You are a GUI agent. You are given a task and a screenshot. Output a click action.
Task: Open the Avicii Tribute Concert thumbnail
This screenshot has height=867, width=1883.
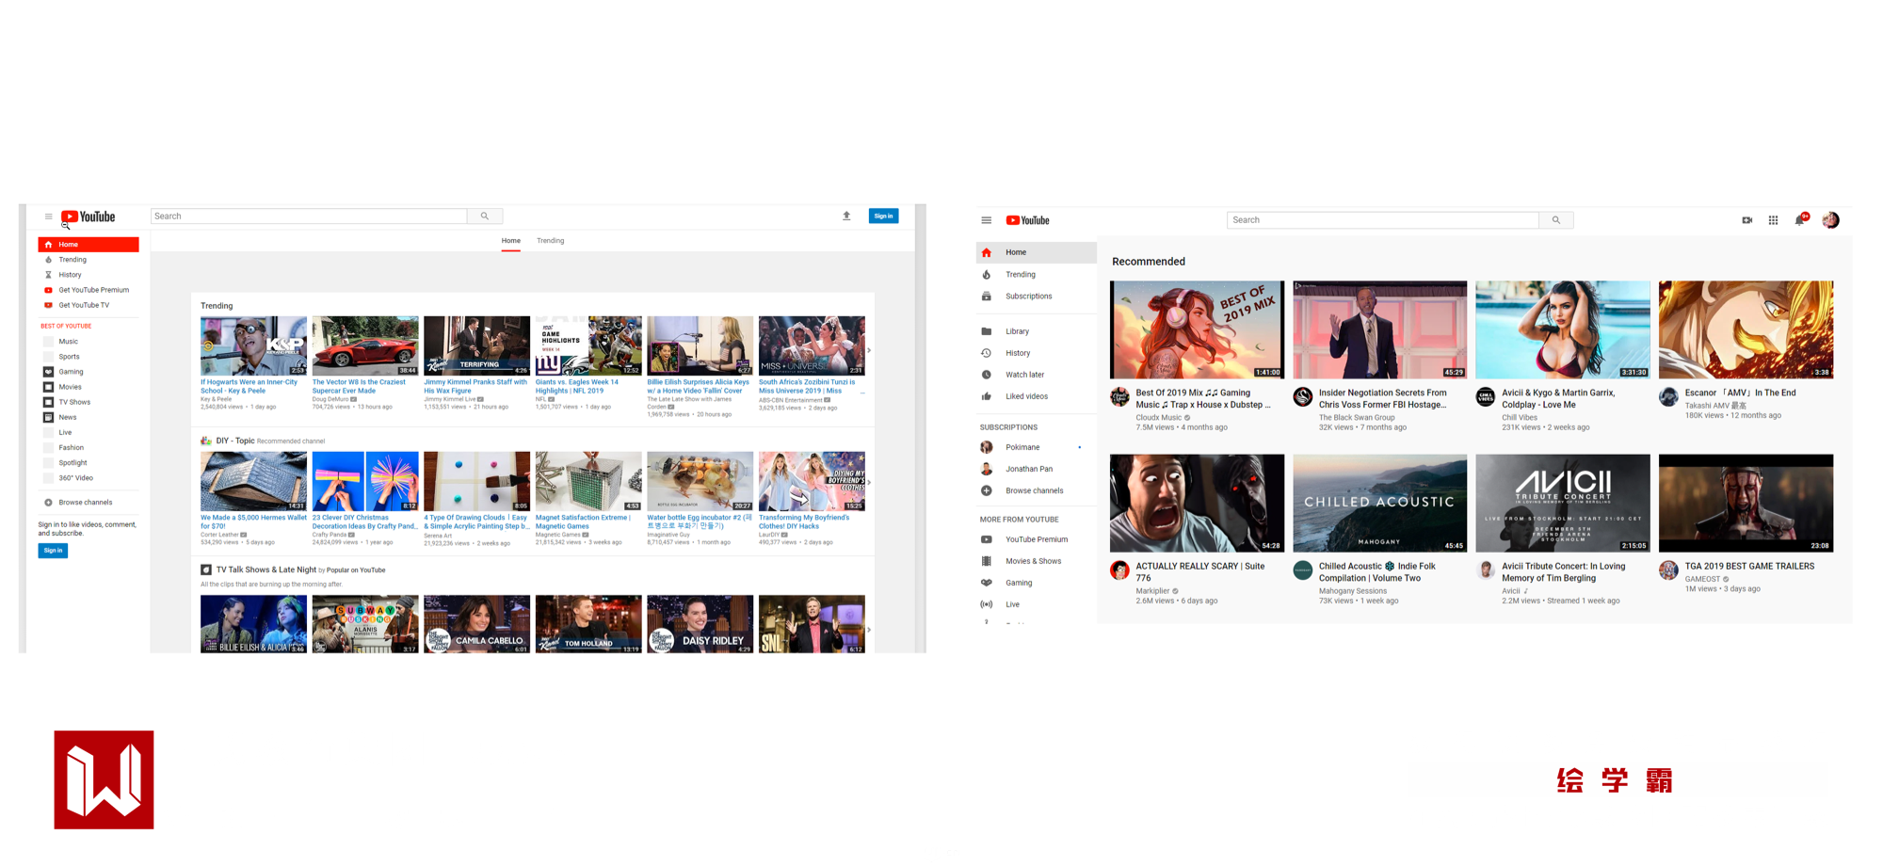pos(1563,504)
